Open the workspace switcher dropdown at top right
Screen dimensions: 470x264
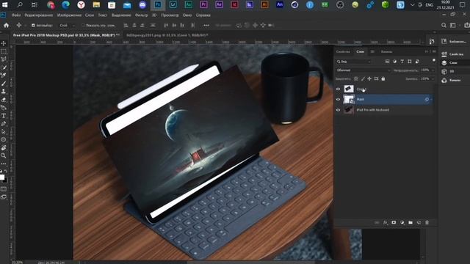[x=453, y=26]
